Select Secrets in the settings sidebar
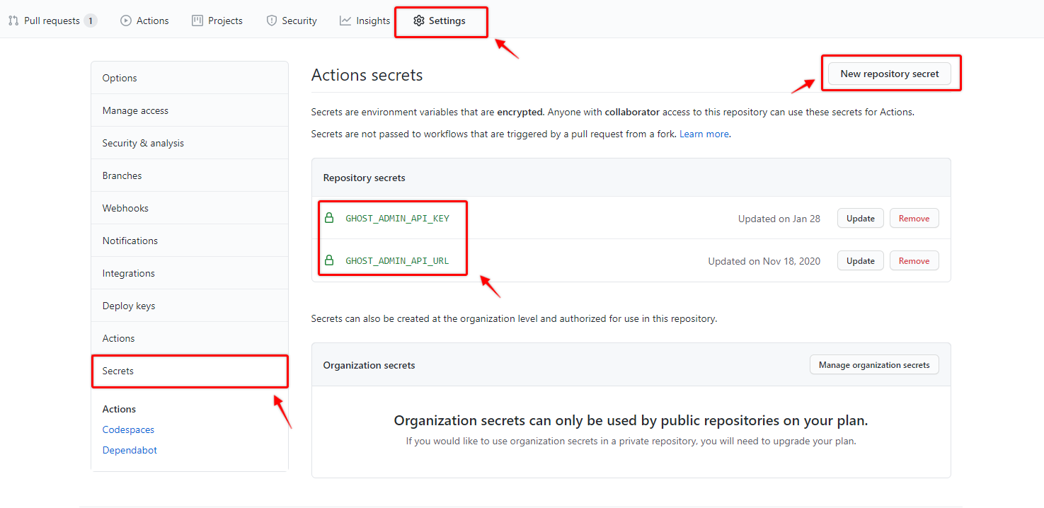This screenshot has width=1044, height=508. coord(190,371)
